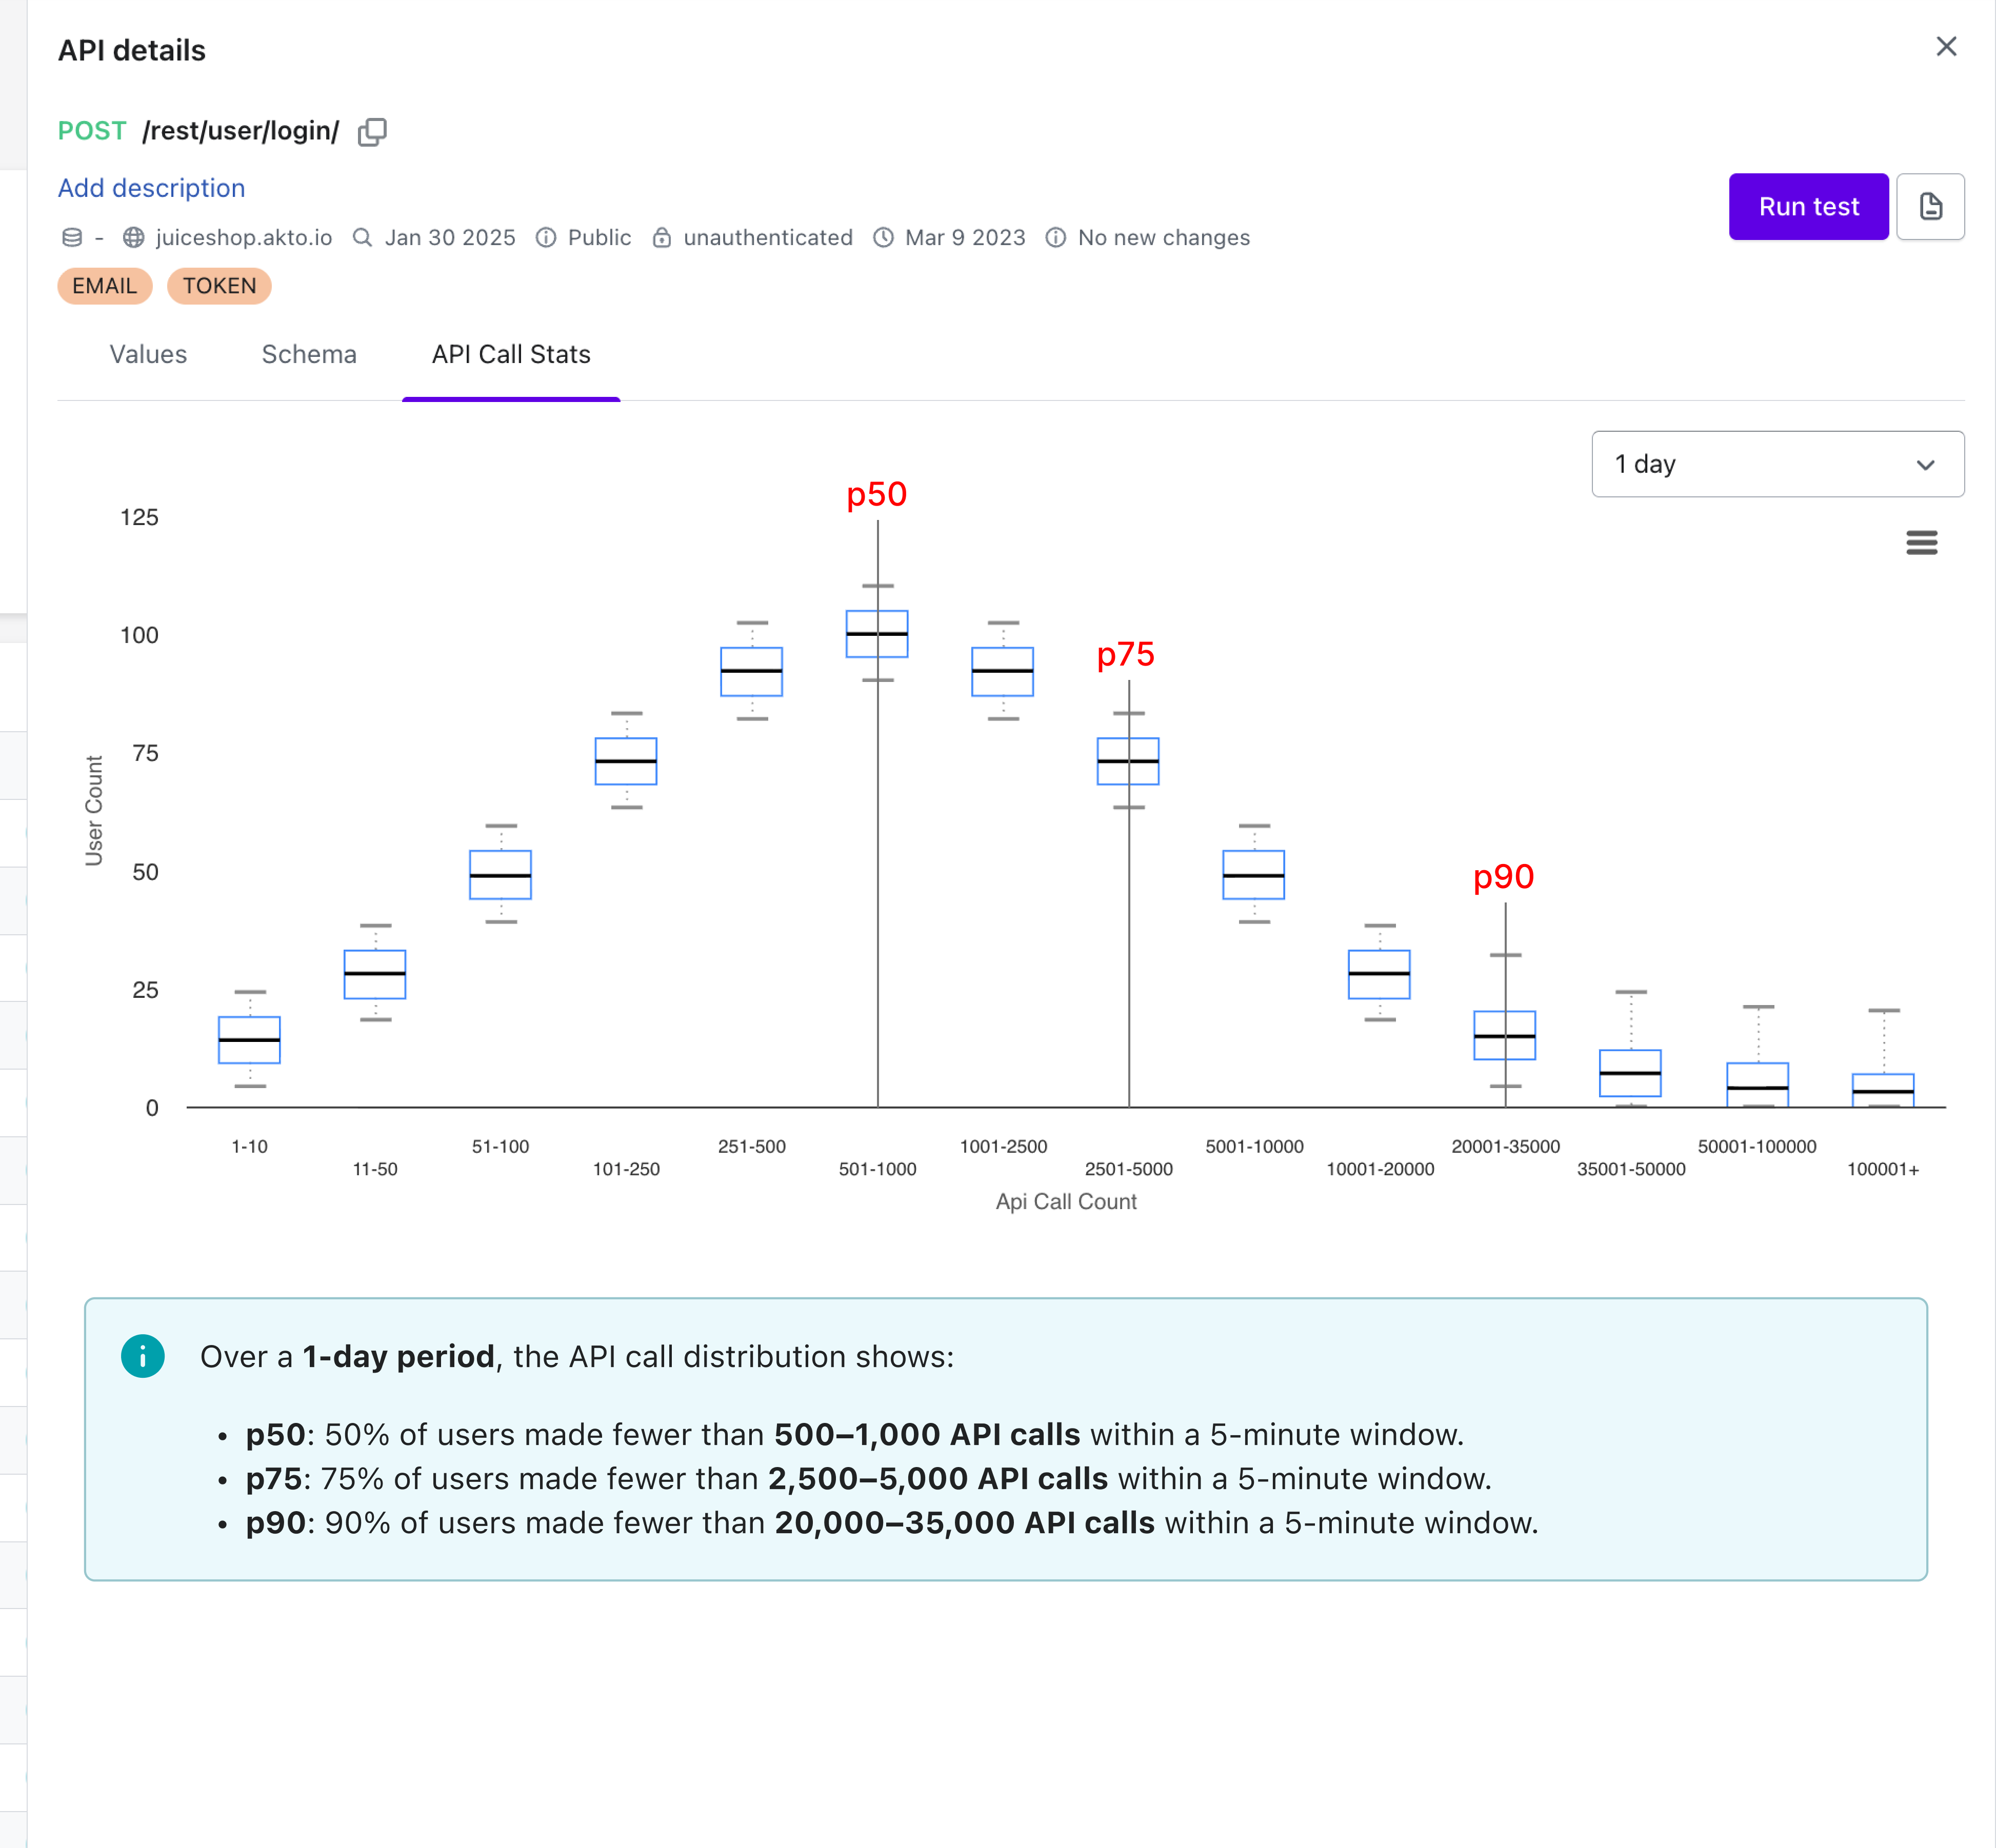Image resolution: width=1996 pixels, height=1848 pixels.
Task: Click the magnifier icon before Jan 30 2025
Action: pos(363,238)
